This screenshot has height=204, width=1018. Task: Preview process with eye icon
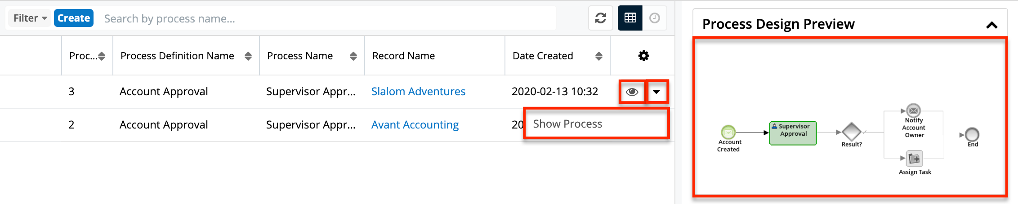632,92
